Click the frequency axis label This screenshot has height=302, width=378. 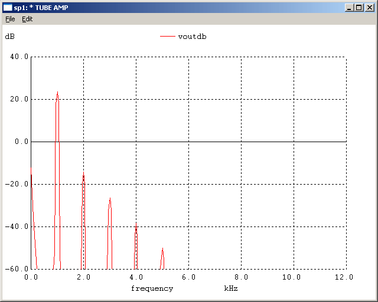click(x=152, y=288)
